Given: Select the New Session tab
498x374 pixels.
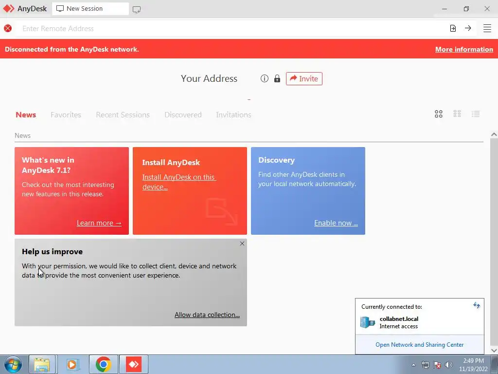Looking at the screenshot, I should [90, 9].
